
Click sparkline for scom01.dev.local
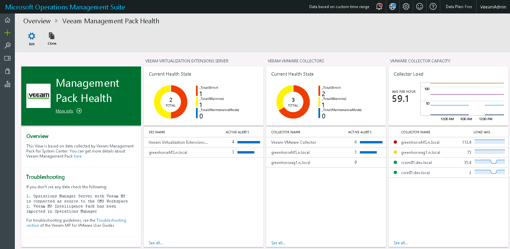tap(490, 162)
